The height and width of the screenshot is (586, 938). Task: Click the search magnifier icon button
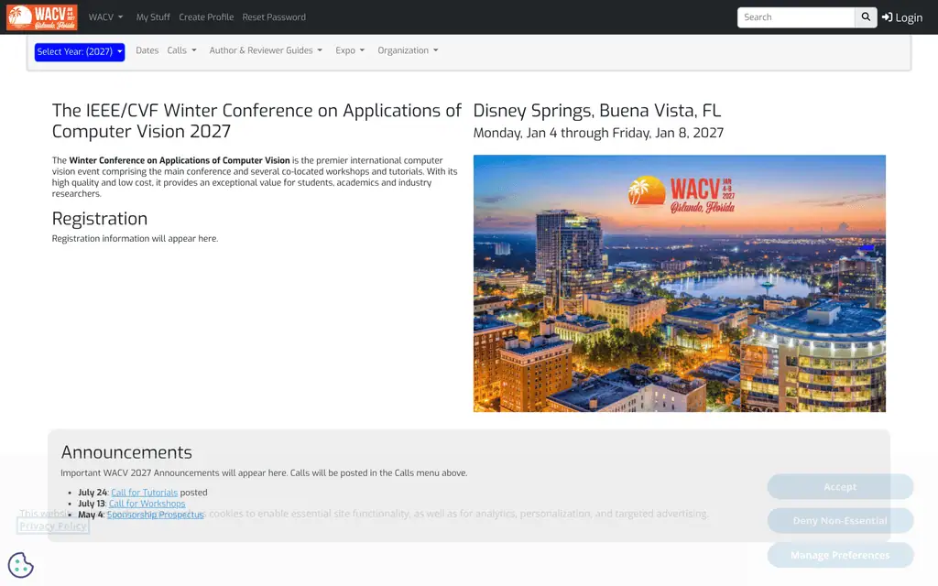(866, 17)
